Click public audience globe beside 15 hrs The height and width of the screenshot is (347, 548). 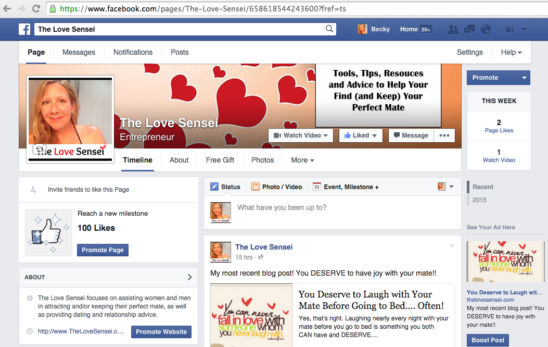[x=261, y=257]
